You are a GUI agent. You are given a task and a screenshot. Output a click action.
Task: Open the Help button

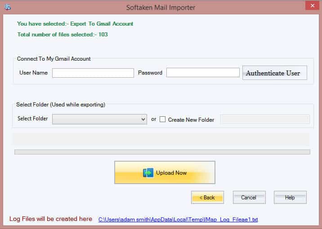coord(290,198)
